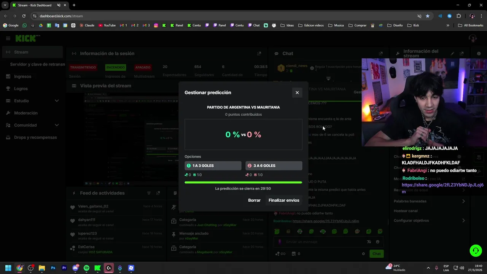487x274 pixels.
Task: Expand Palabras baneadas setting
Action: [430, 201]
